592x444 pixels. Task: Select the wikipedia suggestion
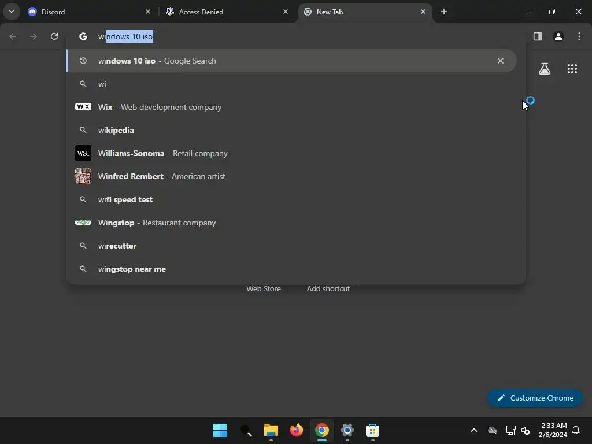[x=291, y=130]
